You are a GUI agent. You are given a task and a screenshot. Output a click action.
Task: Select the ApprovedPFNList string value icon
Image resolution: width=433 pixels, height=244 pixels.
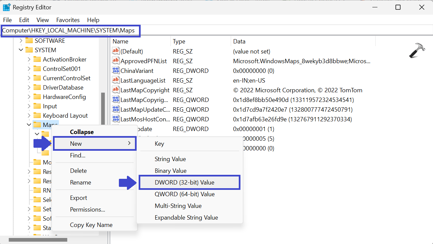click(116, 61)
